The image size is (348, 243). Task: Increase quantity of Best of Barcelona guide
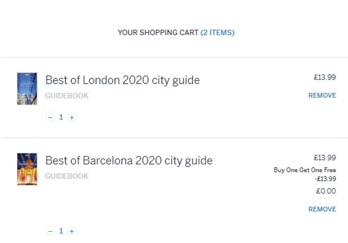[72, 231]
